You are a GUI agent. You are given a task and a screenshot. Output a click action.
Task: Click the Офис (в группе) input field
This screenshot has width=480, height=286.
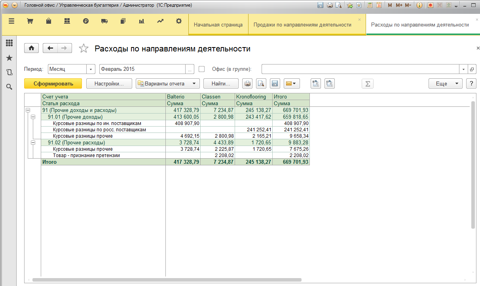point(360,69)
